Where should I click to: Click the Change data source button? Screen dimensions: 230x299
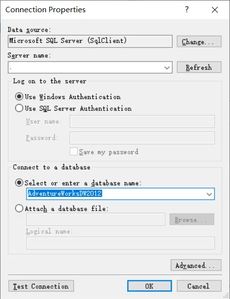point(199,42)
